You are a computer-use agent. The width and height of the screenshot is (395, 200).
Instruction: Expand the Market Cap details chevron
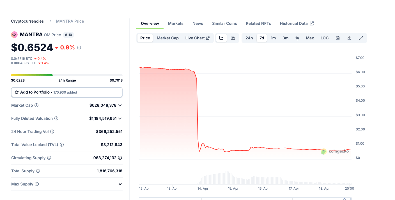(x=120, y=105)
